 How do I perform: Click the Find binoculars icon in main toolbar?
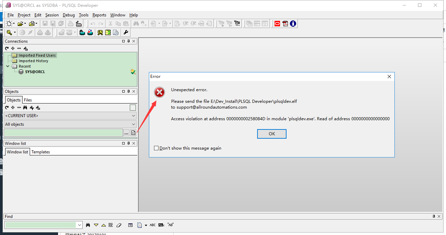136,24
